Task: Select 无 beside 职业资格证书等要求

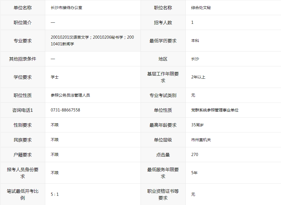Action: (x=193, y=194)
